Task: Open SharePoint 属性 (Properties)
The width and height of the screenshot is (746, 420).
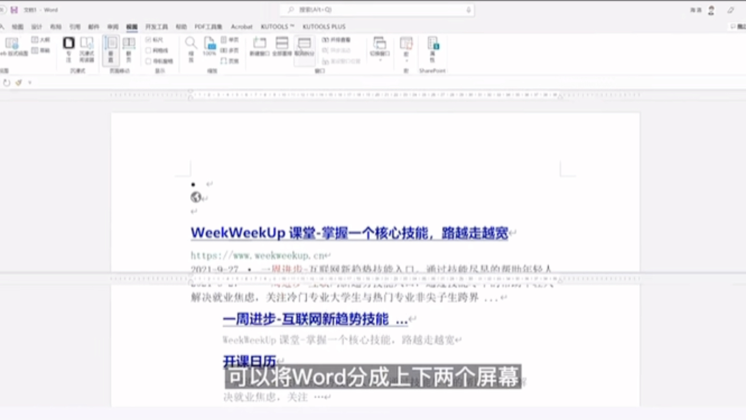Action: click(433, 50)
